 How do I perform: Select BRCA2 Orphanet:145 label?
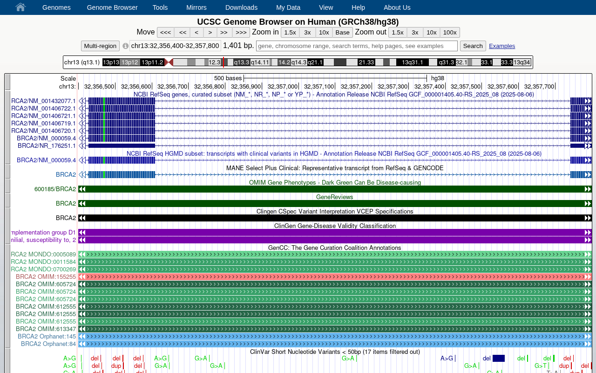47,336
